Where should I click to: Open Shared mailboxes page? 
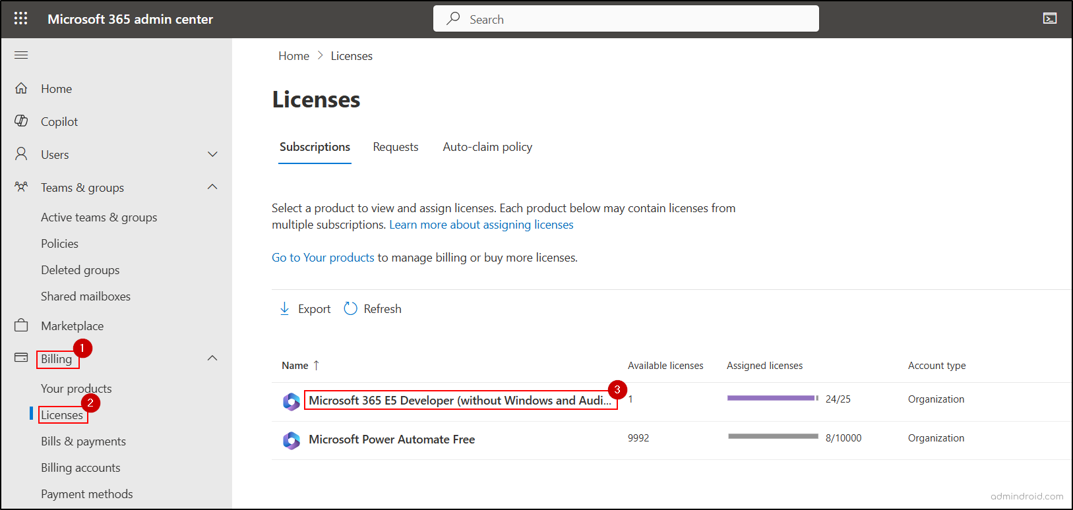point(86,296)
